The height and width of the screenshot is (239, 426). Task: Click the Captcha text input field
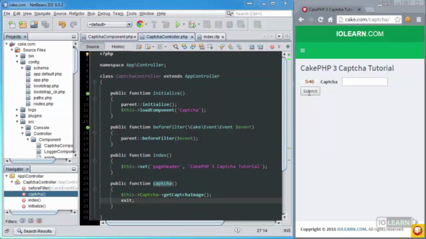tap(365, 82)
